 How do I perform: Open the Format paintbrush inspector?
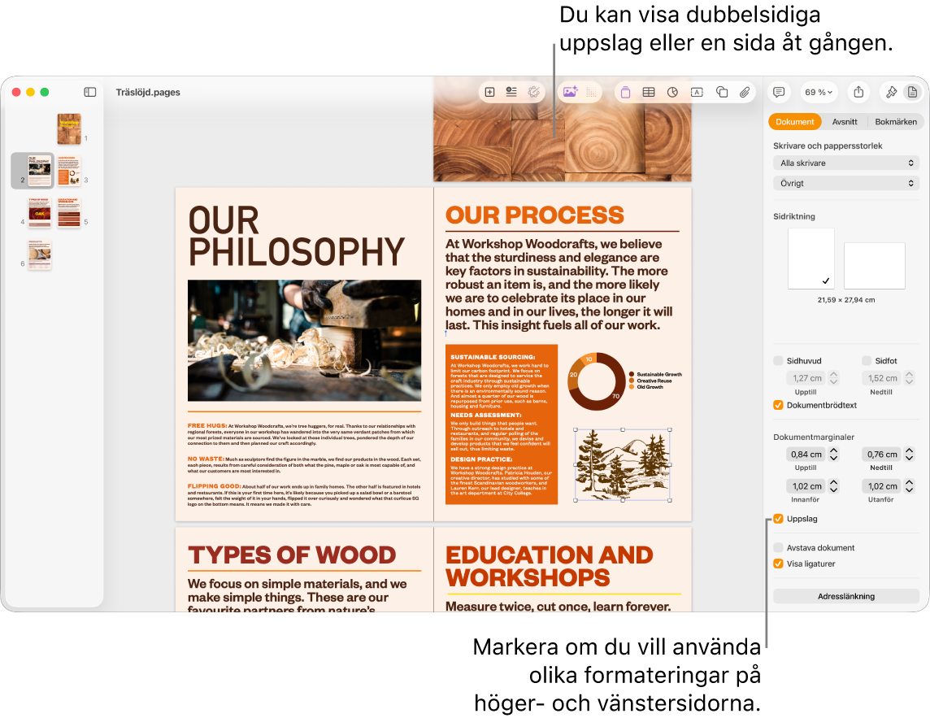tap(891, 92)
